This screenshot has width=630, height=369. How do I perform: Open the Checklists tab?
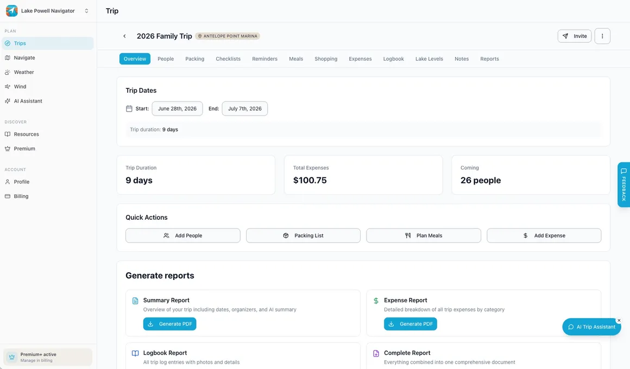click(228, 59)
